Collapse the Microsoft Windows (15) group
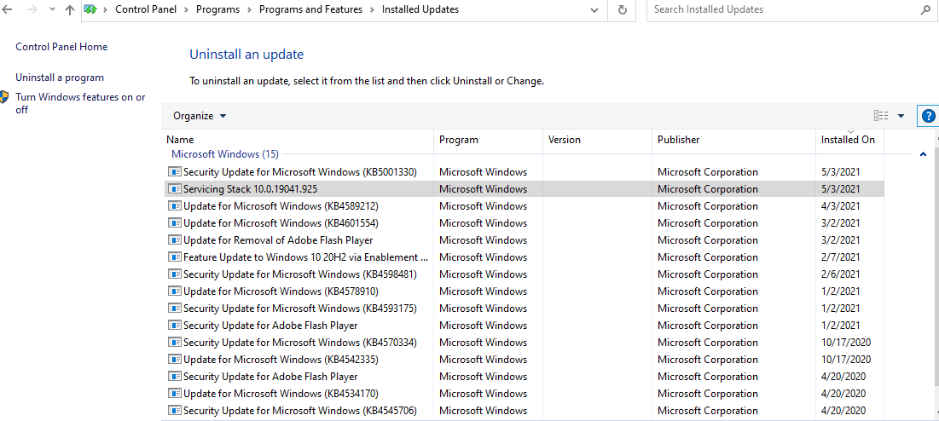This screenshot has height=421, width=939. (x=923, y=155)
